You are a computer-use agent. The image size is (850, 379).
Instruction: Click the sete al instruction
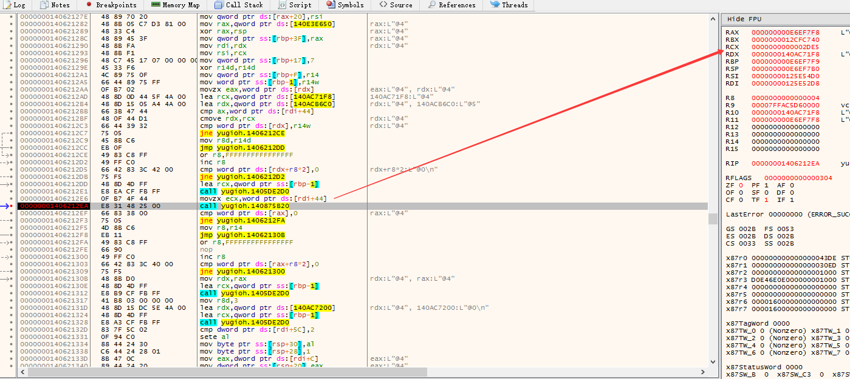(x=213, y=337)
